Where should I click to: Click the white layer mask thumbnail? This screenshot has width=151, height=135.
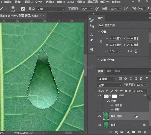[115, 96]
